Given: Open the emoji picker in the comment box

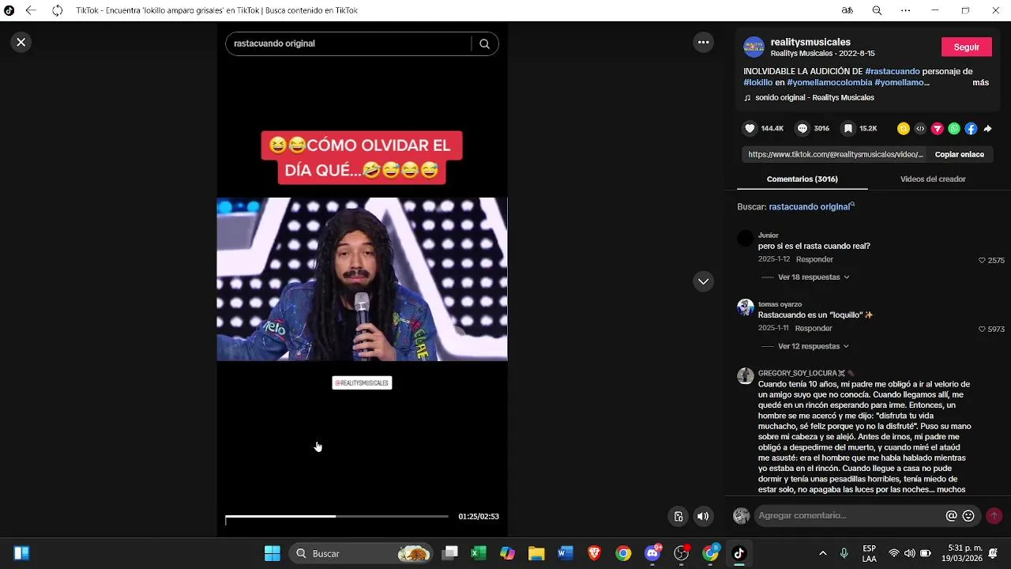Looking at the screenshot, I should 968,516.
